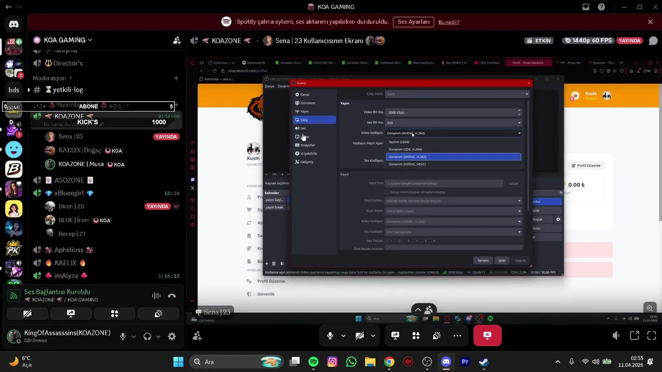
Task: Open activities icon in call control bar
Action: [416, 336]
